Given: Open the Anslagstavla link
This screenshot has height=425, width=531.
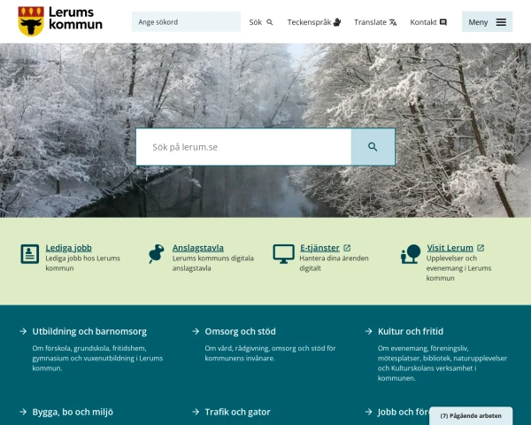Looking at the screenshot, I should 197,248.
